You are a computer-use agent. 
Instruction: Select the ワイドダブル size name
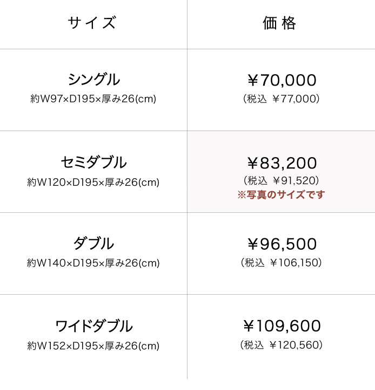[x=93, y=326]
